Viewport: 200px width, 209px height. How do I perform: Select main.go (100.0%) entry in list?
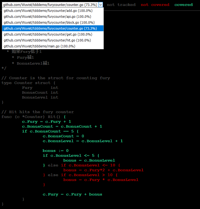pyautogui.click(x=53, y=46)
